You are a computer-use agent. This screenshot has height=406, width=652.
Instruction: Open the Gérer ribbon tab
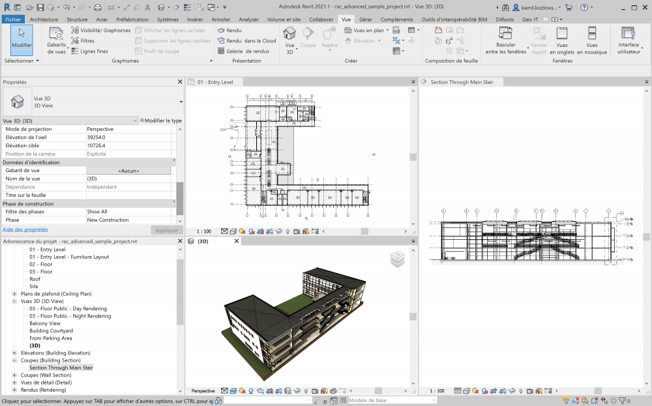365,20
